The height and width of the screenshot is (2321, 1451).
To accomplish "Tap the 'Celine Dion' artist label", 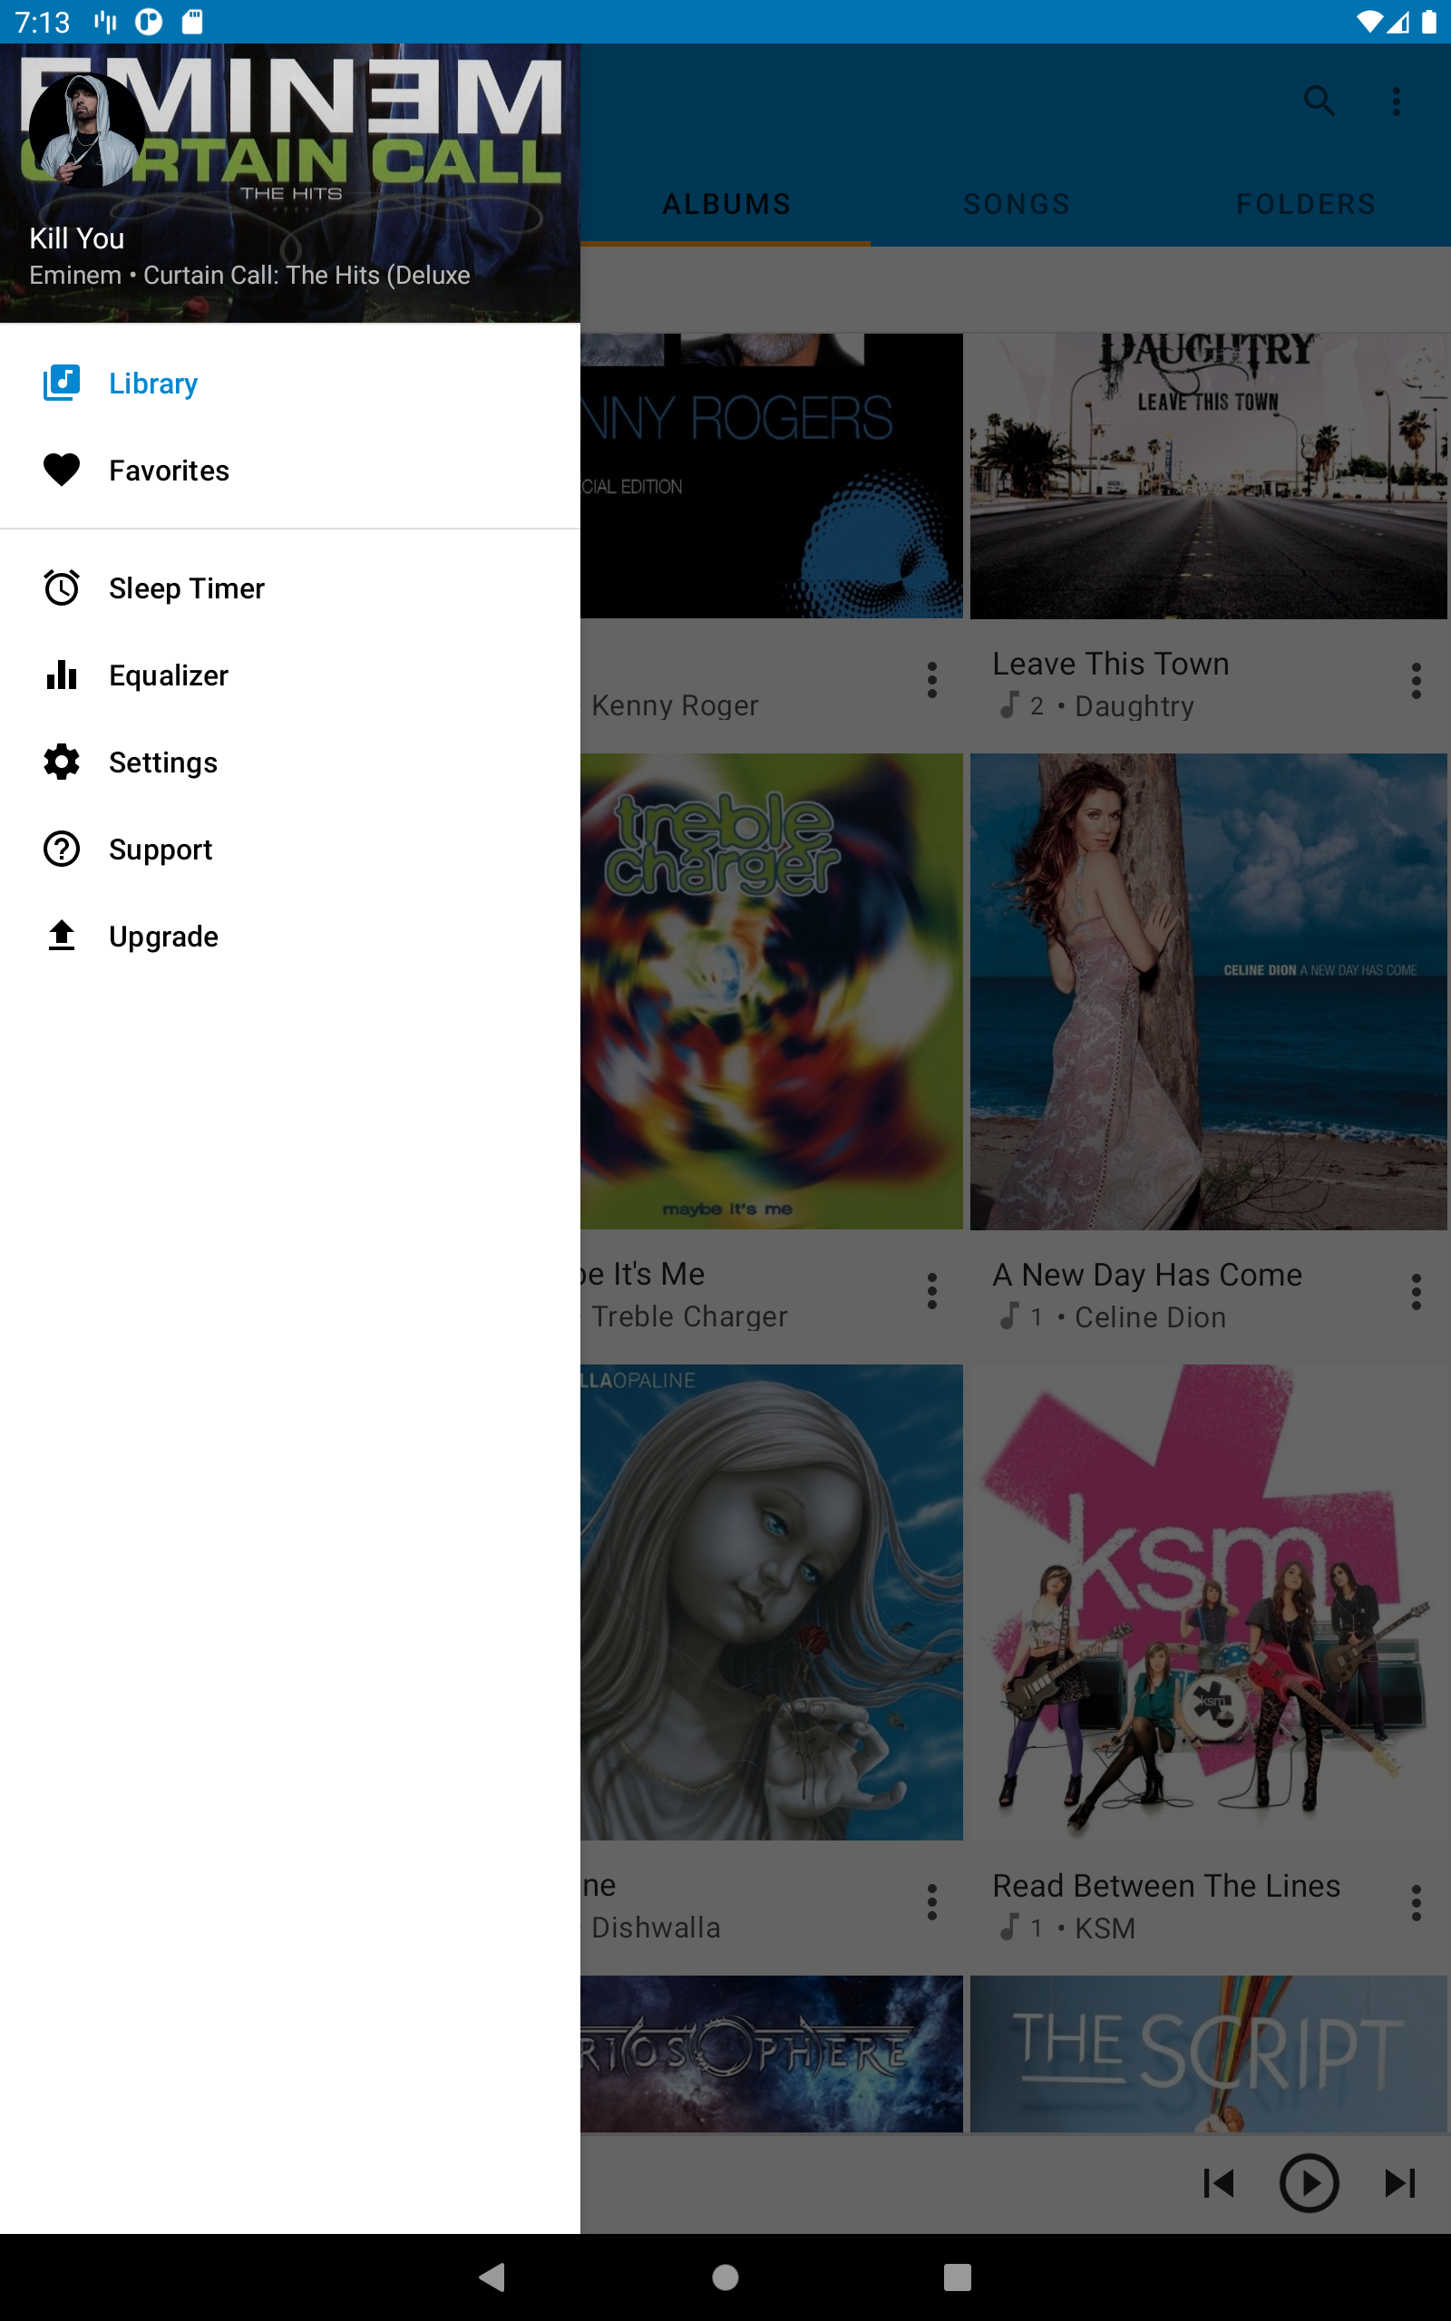I will (x=1150, y=1317).
